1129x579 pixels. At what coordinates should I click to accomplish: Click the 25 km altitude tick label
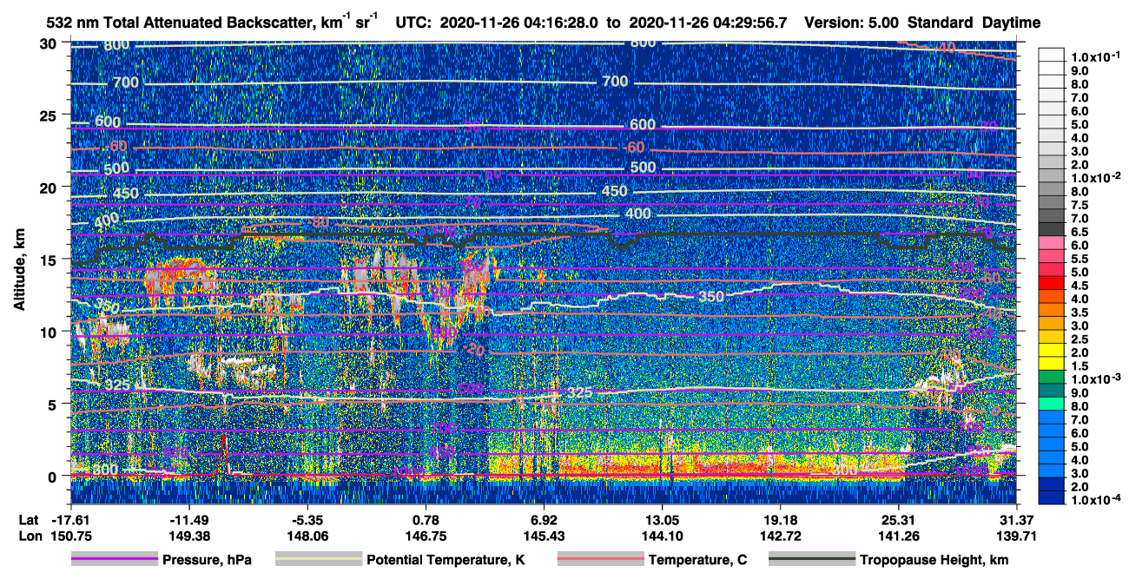tap(49, 115)
